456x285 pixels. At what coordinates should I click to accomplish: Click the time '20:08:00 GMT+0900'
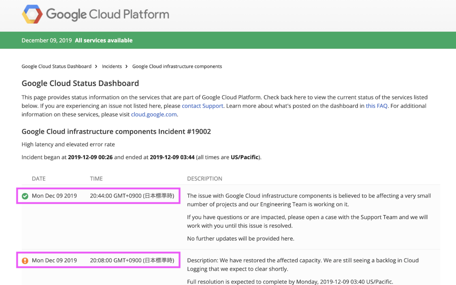(x=116, y=261)
